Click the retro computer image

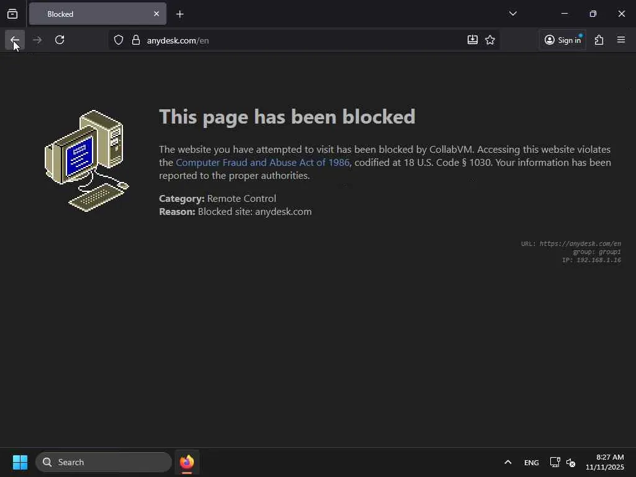click(x=86, y=161)
